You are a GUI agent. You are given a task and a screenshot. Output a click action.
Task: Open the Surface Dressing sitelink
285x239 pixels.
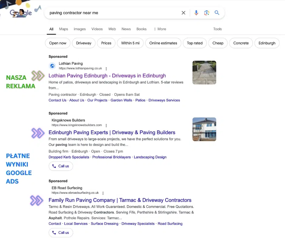(105, 224)
